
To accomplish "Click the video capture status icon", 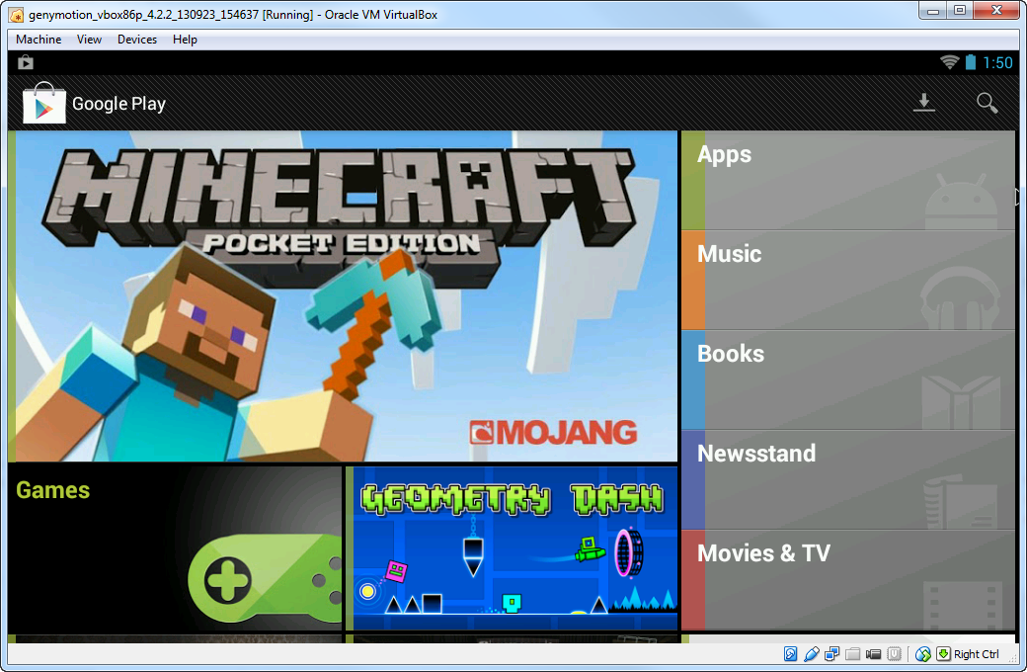I will (873, 653).
